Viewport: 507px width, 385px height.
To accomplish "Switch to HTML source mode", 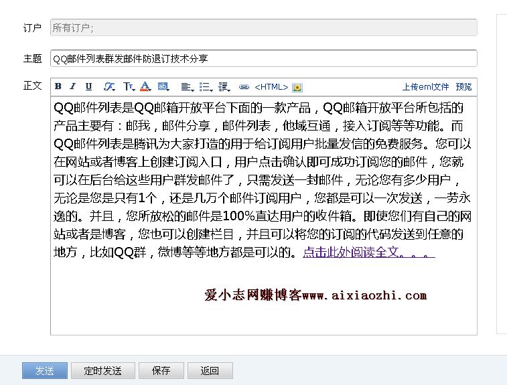I will pos(271,87).
